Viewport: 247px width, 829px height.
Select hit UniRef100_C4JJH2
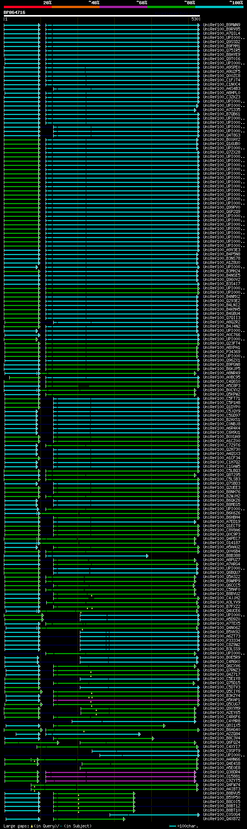(x=222, y=598)
